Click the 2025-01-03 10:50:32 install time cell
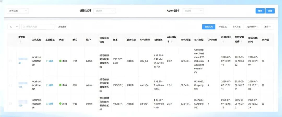This screenshot has width=282, height=117. point(239,61)
